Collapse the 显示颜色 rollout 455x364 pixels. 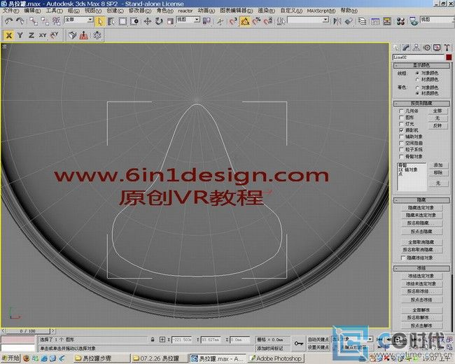[421, 66]
